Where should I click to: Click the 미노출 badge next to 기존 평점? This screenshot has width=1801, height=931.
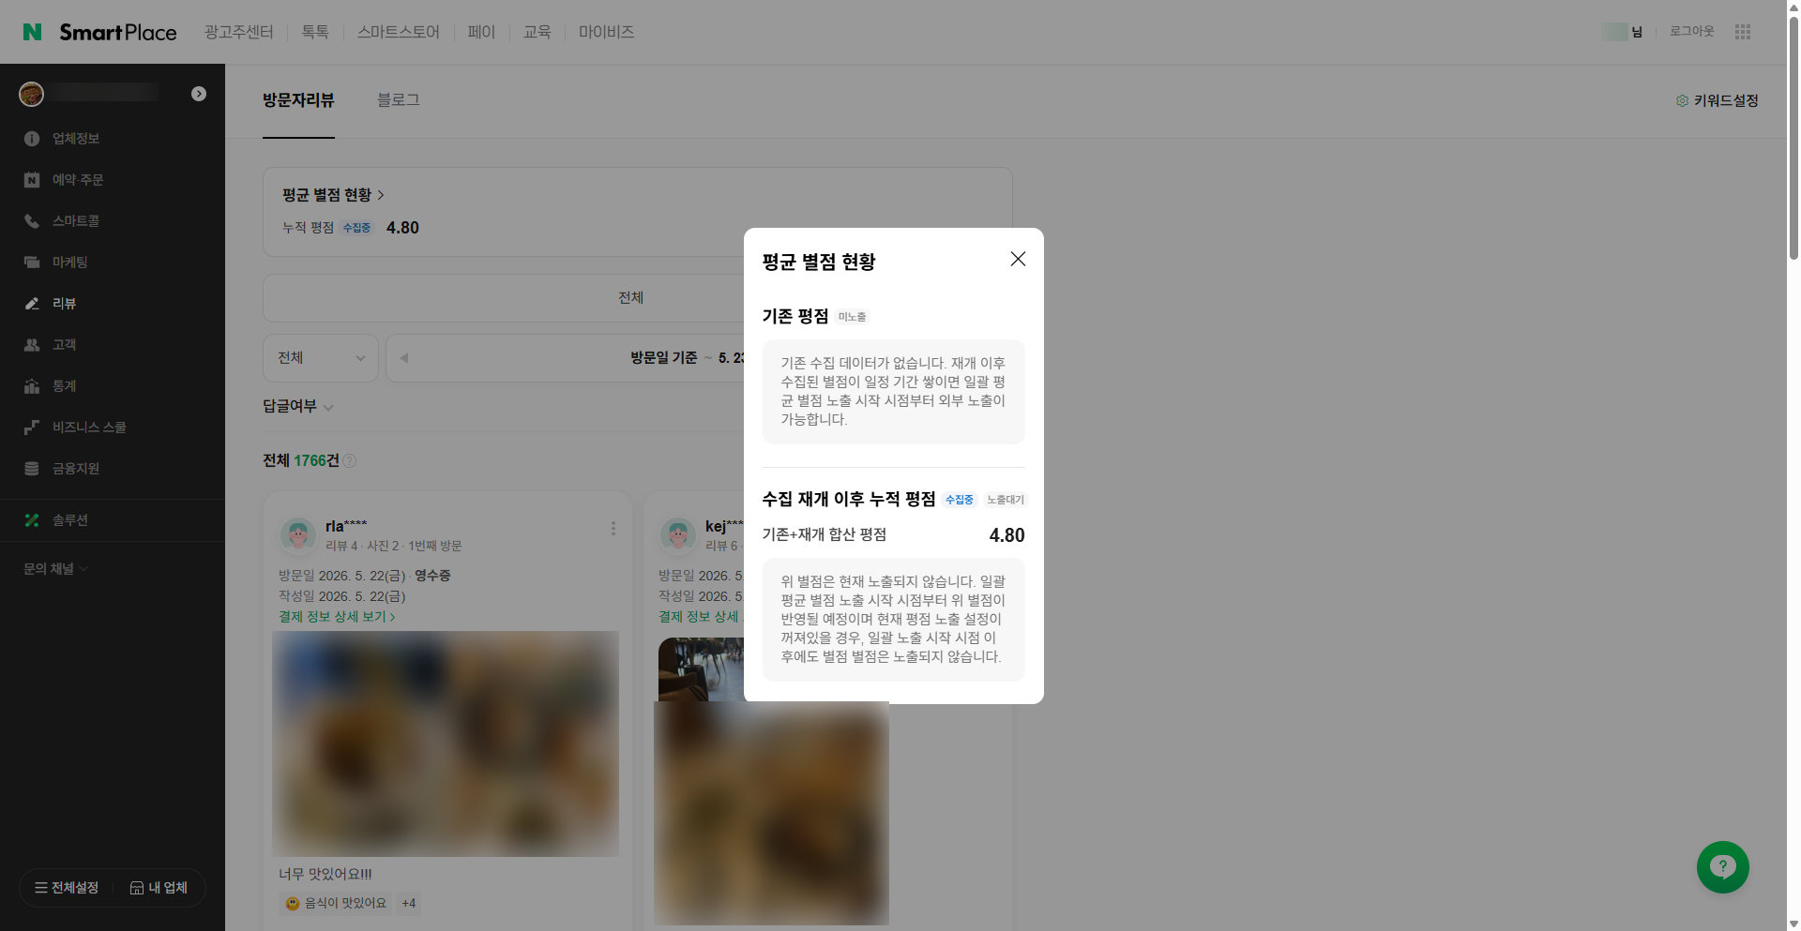tap(853, 317)
